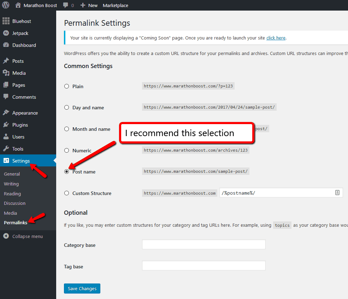Click the Users person icon

tap(6, 137)
